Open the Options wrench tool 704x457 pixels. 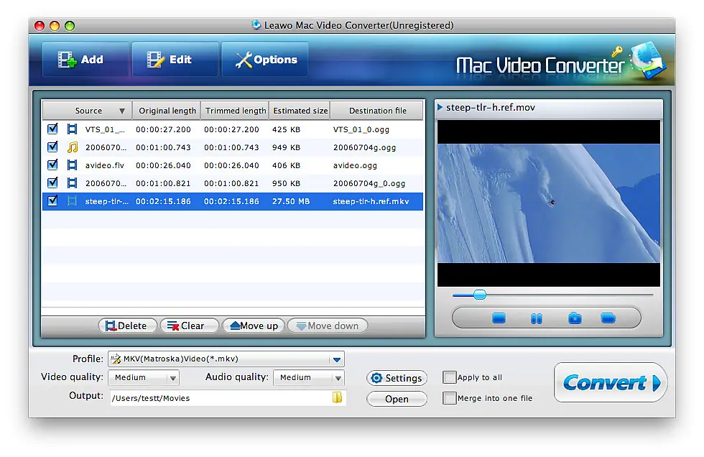pyautogui.click(x=265, y=59)
